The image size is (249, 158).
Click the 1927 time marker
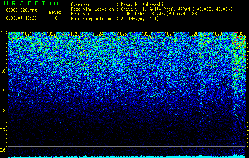pyautogui.click(x=170, y=34)
